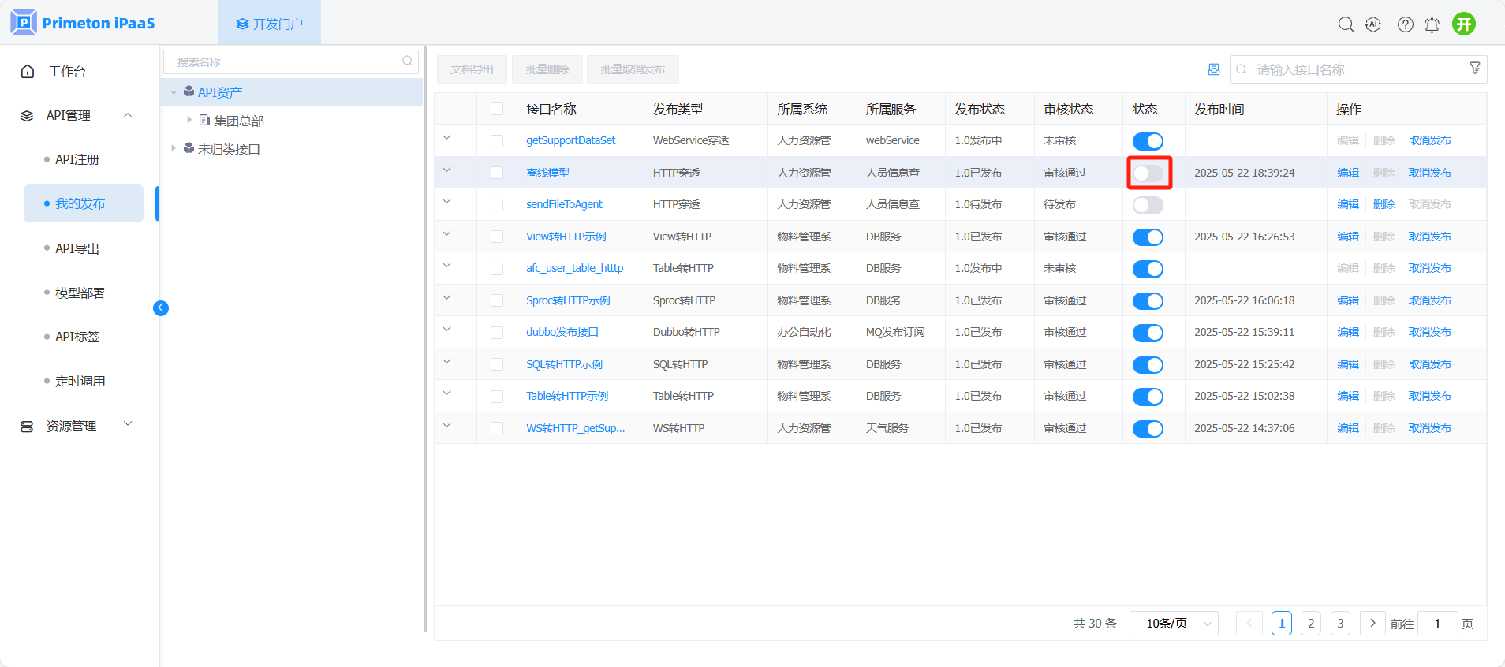Open the API注册 menu item
The height and width of the screenshot is (667, 1505).
pyautogui.click(x=77, y=159)
